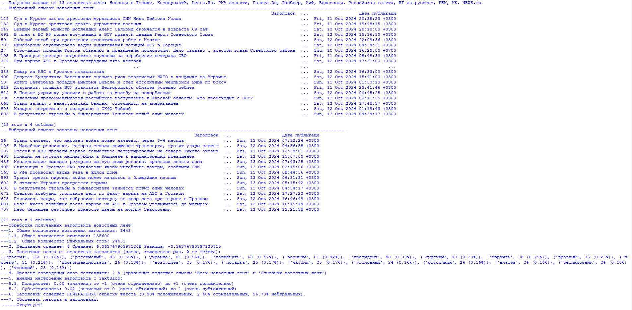Viewport: 632px width, 310px height.
Task: Click headline 'Следком возбудил уголовное дело' about Грозный
Action: (x=99, y=193)
